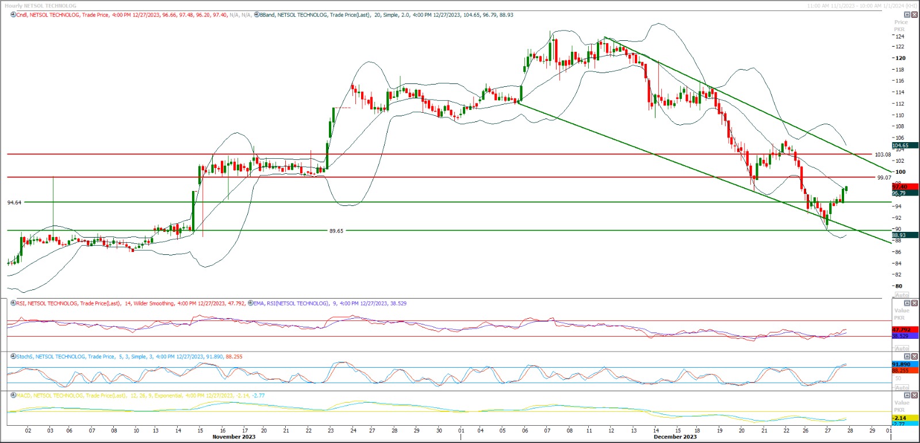This screenshot has height=443, width=920.
Task: Maximize the main price chart pane
Action: (x=907, y=15)
